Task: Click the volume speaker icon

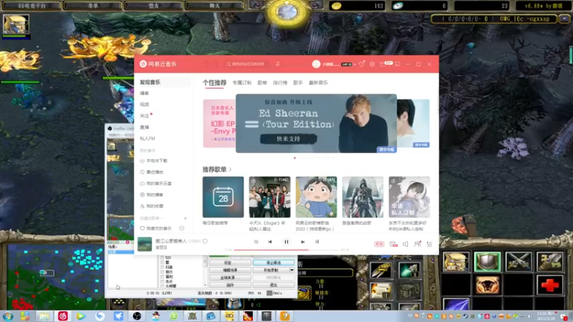Action: (405, 244)
